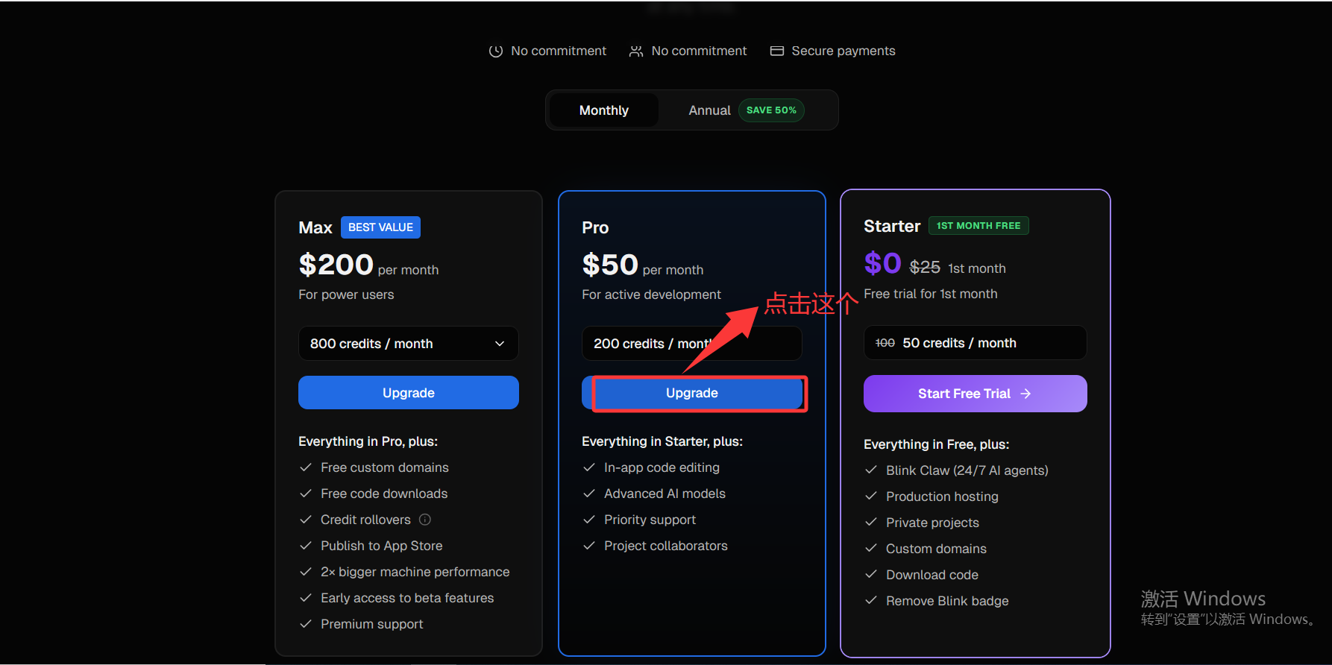1332x665 pixels.
Task: Click the $0 price text
Action: (883, 263)
